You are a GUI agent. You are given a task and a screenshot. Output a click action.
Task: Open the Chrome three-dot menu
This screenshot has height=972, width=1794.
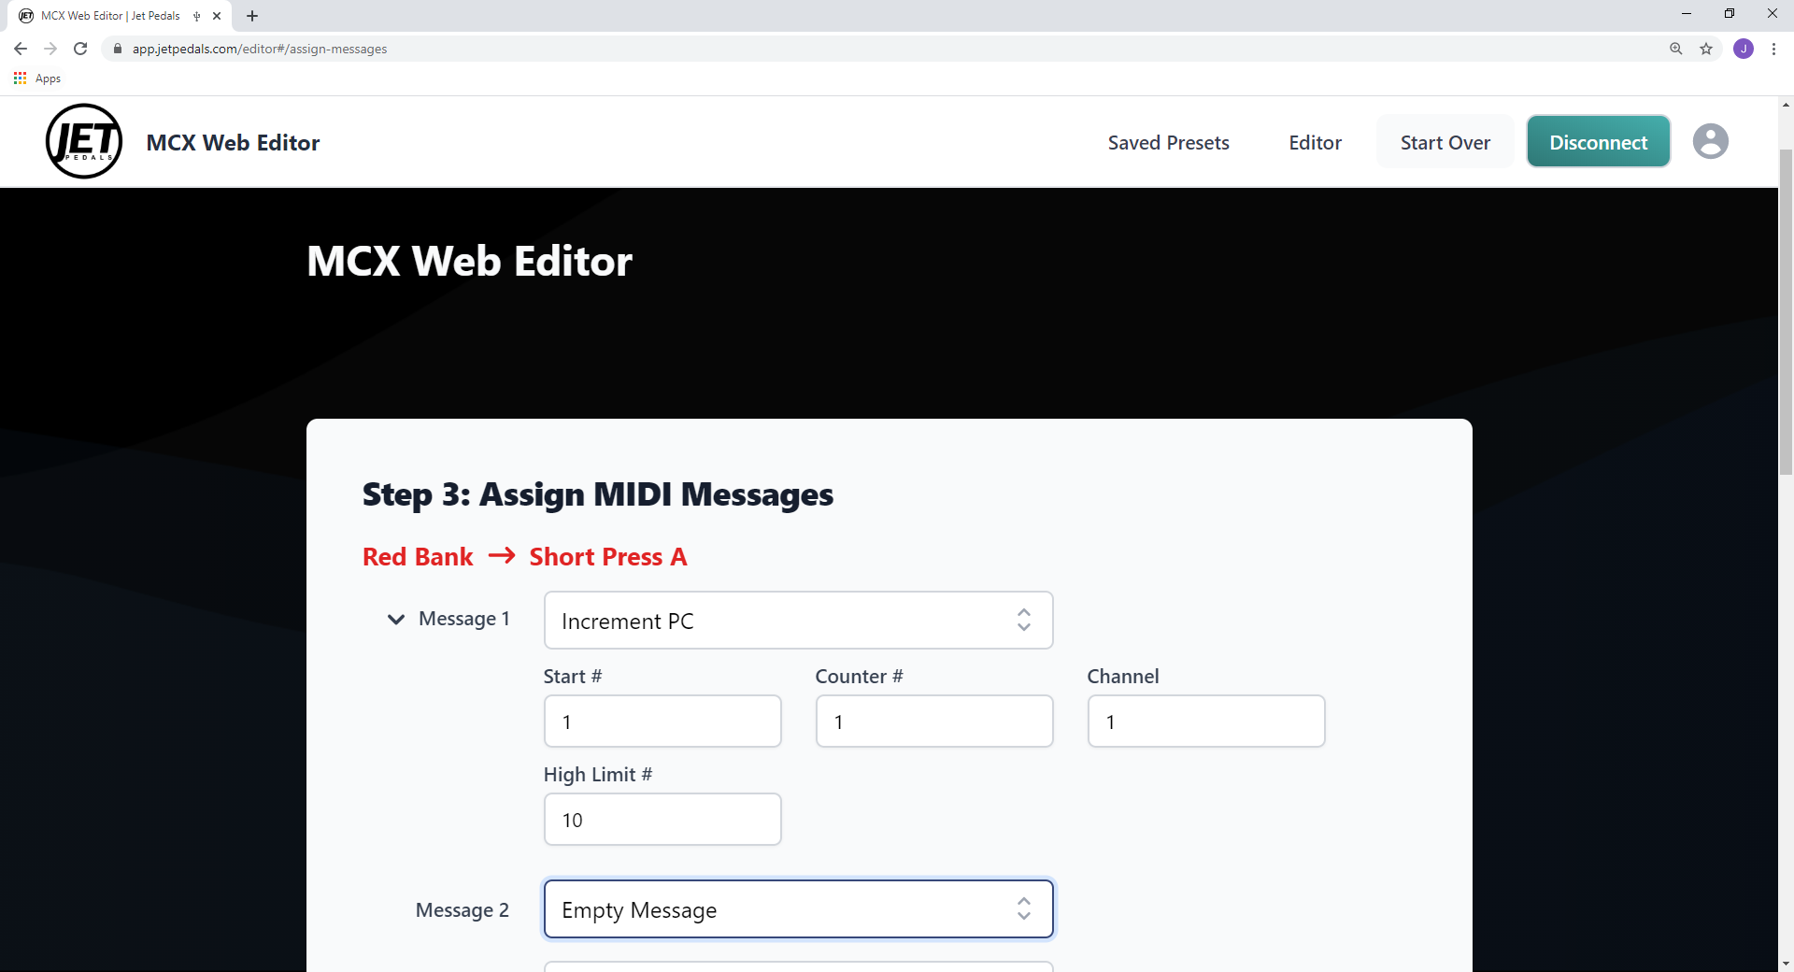point(1773,49)
